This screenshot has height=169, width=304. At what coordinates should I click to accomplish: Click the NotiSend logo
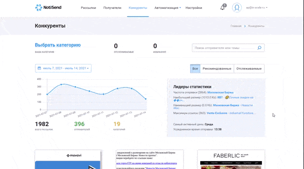point(48,7)
